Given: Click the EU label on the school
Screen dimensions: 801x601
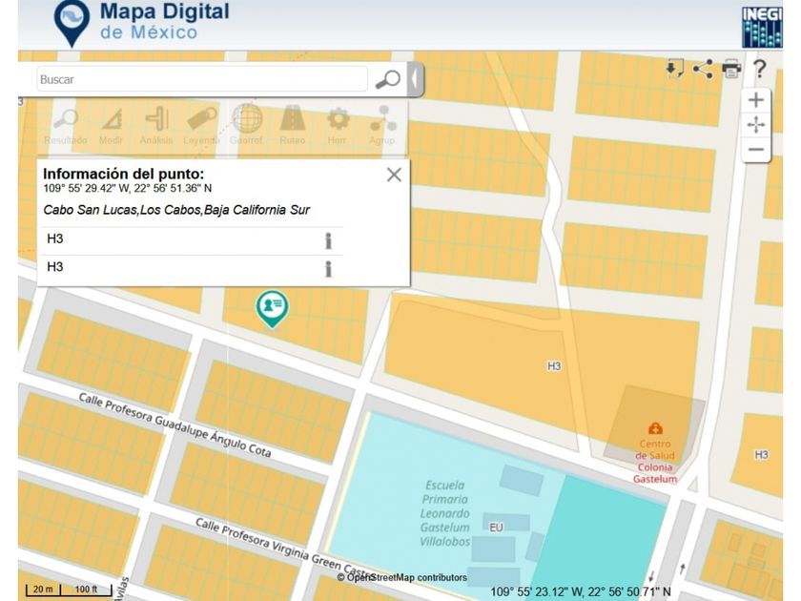Looking at the screenshot, I should click(x=496, y=528).
